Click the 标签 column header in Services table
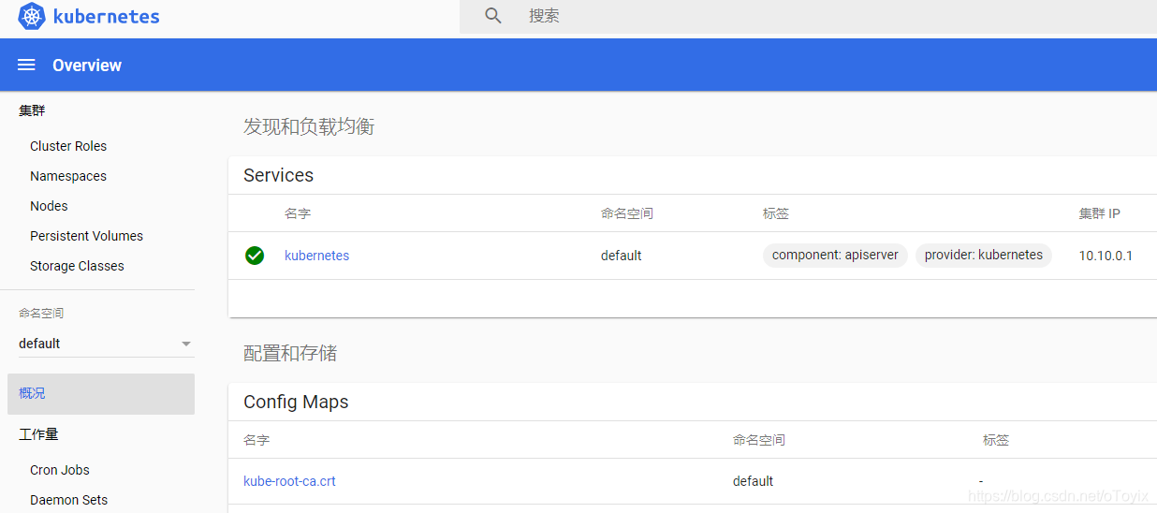This screenshot has height=513, width=1157. (x=776, y=213)
